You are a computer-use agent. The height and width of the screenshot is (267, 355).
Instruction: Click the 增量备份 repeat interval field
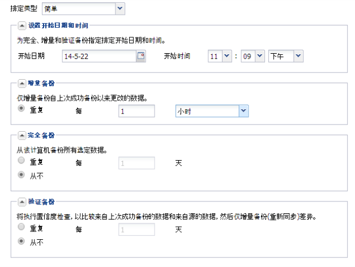(136, 111)
